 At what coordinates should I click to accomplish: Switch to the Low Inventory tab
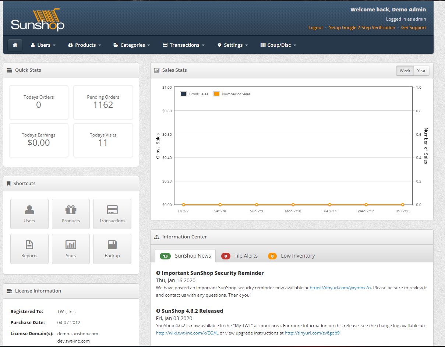coord(292,256)
